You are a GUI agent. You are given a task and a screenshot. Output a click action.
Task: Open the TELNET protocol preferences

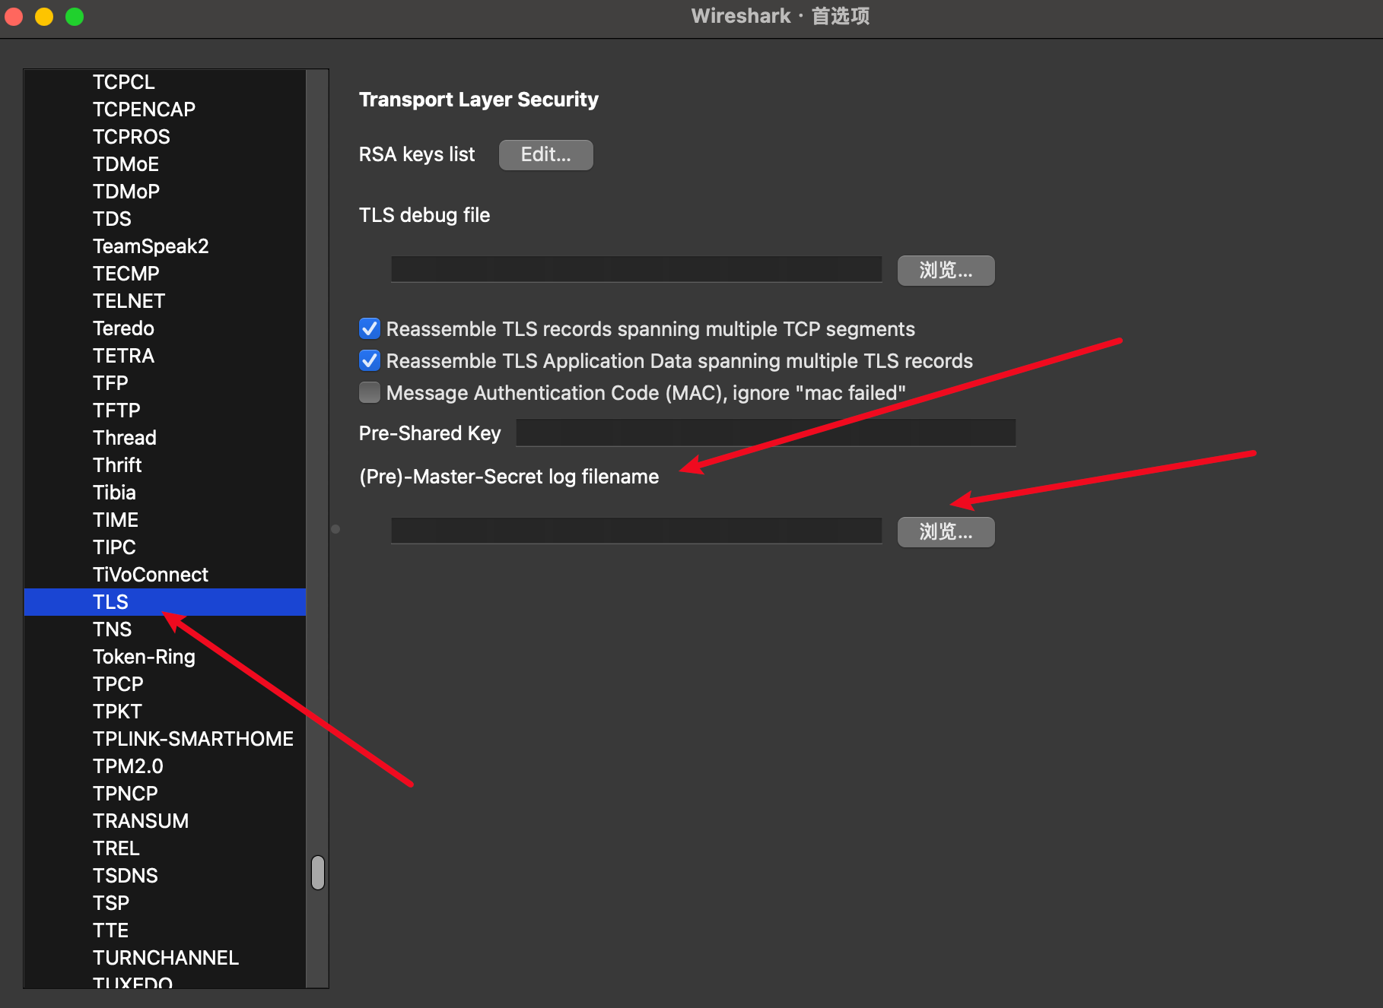129,301
